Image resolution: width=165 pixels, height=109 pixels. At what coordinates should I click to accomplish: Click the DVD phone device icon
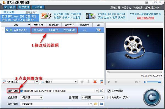point(91,16)
